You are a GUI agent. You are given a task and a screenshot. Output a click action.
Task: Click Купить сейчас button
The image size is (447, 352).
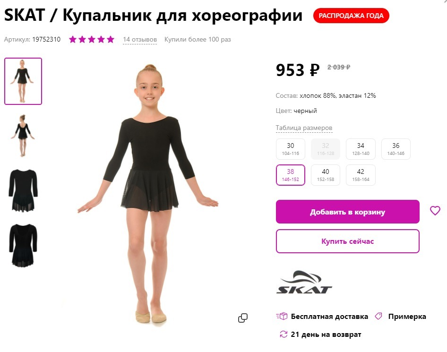tap(347, 241)
